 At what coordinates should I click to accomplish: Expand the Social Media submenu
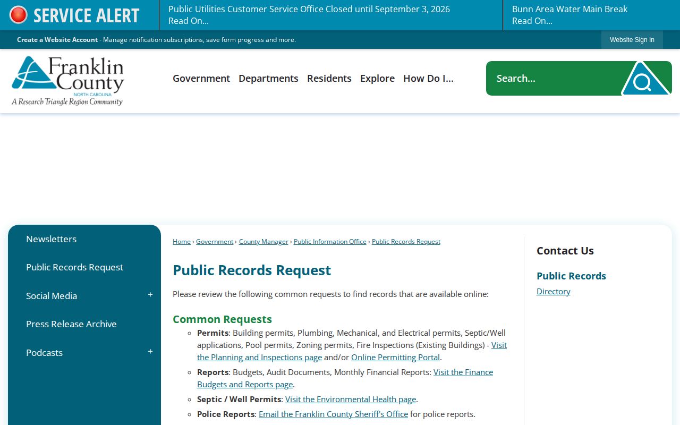(150, 295)
